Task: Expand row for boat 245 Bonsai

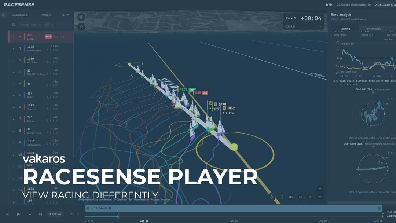Action: [x=14, y=119]
